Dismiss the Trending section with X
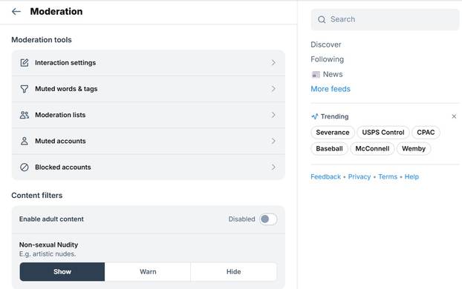The width and height of the screenshot is (462, 289). (454, 116)
